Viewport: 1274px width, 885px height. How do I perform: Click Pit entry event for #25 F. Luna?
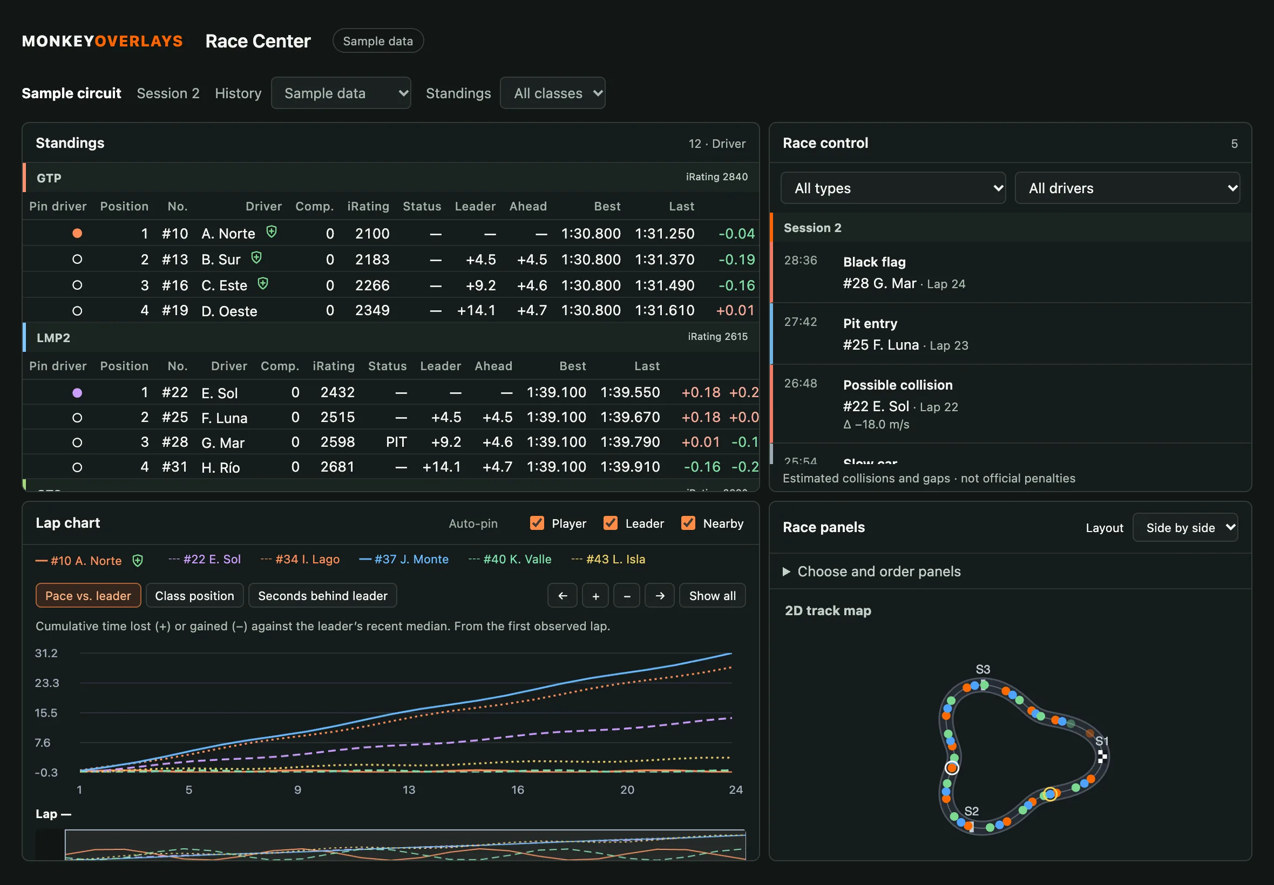tap(1011, 334)
